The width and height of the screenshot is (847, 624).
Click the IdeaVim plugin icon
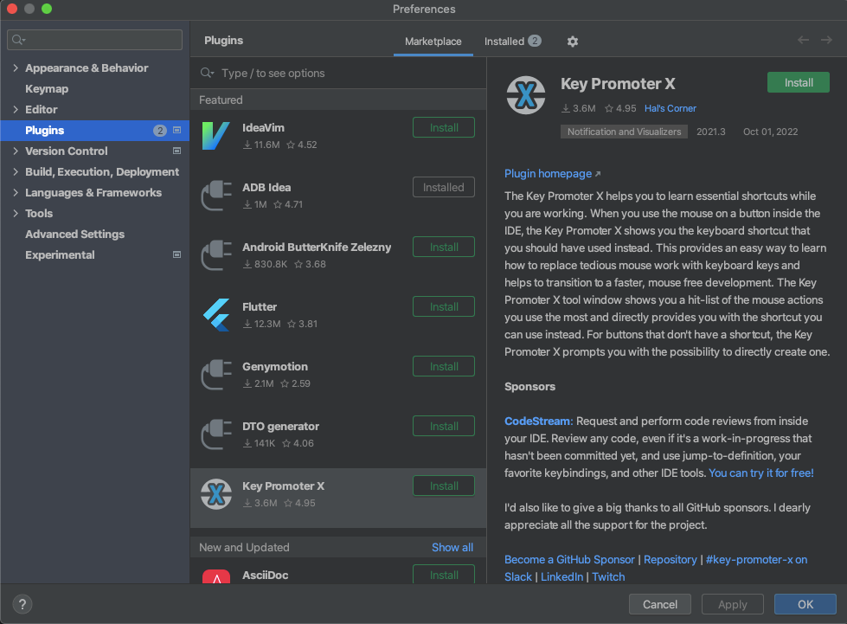pyautogui.click(x=215, y=136)
